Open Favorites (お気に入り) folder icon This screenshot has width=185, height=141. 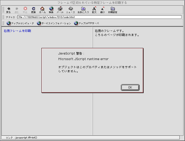click(83, 9)
